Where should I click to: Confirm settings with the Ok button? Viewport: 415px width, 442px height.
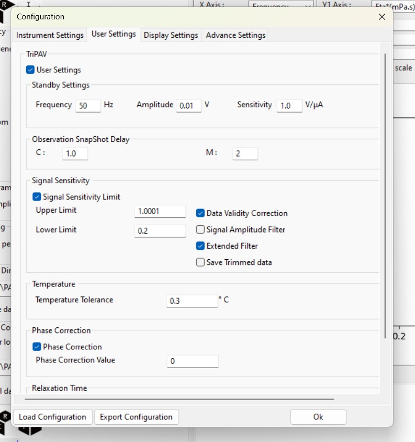[x=318, y=417]
